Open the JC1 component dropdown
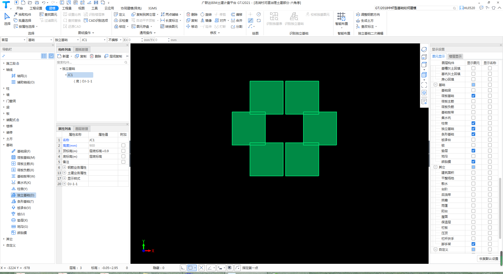 (94, 40)
